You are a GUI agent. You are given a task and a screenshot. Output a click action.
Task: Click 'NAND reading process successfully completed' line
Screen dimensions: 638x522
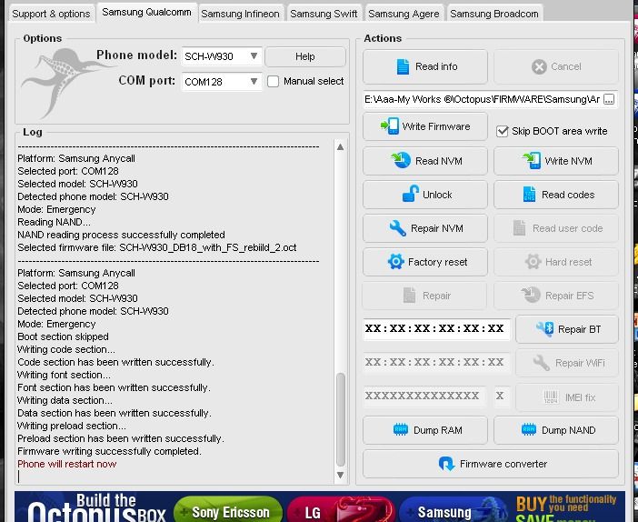tap(121, 235)
